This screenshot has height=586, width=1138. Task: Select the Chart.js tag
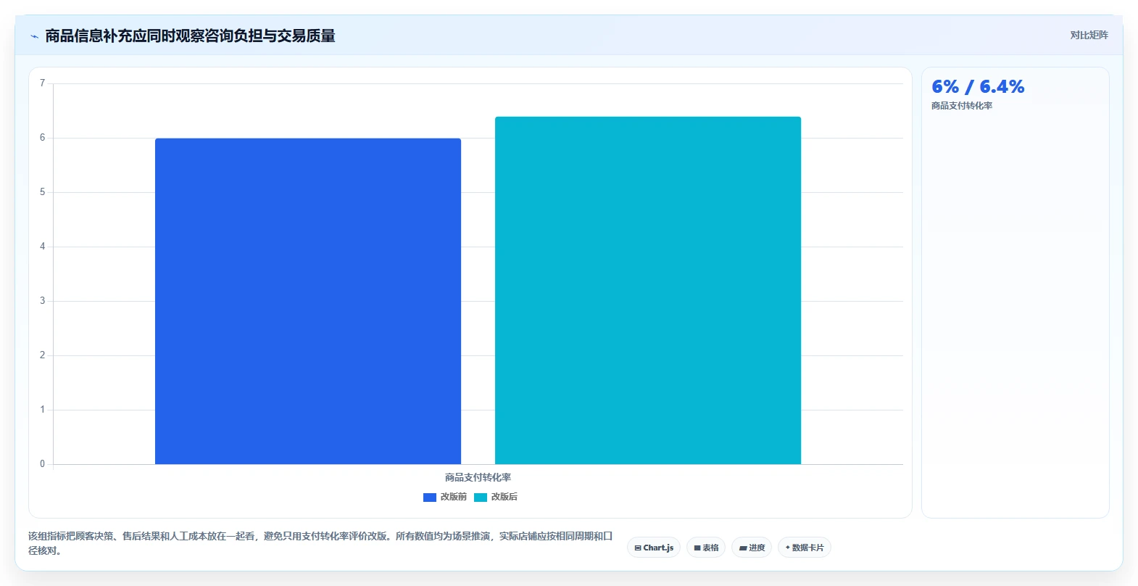click(x=654, y=548)
